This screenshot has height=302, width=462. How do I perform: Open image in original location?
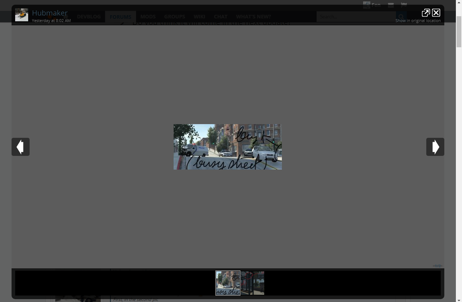click(426, 13)
